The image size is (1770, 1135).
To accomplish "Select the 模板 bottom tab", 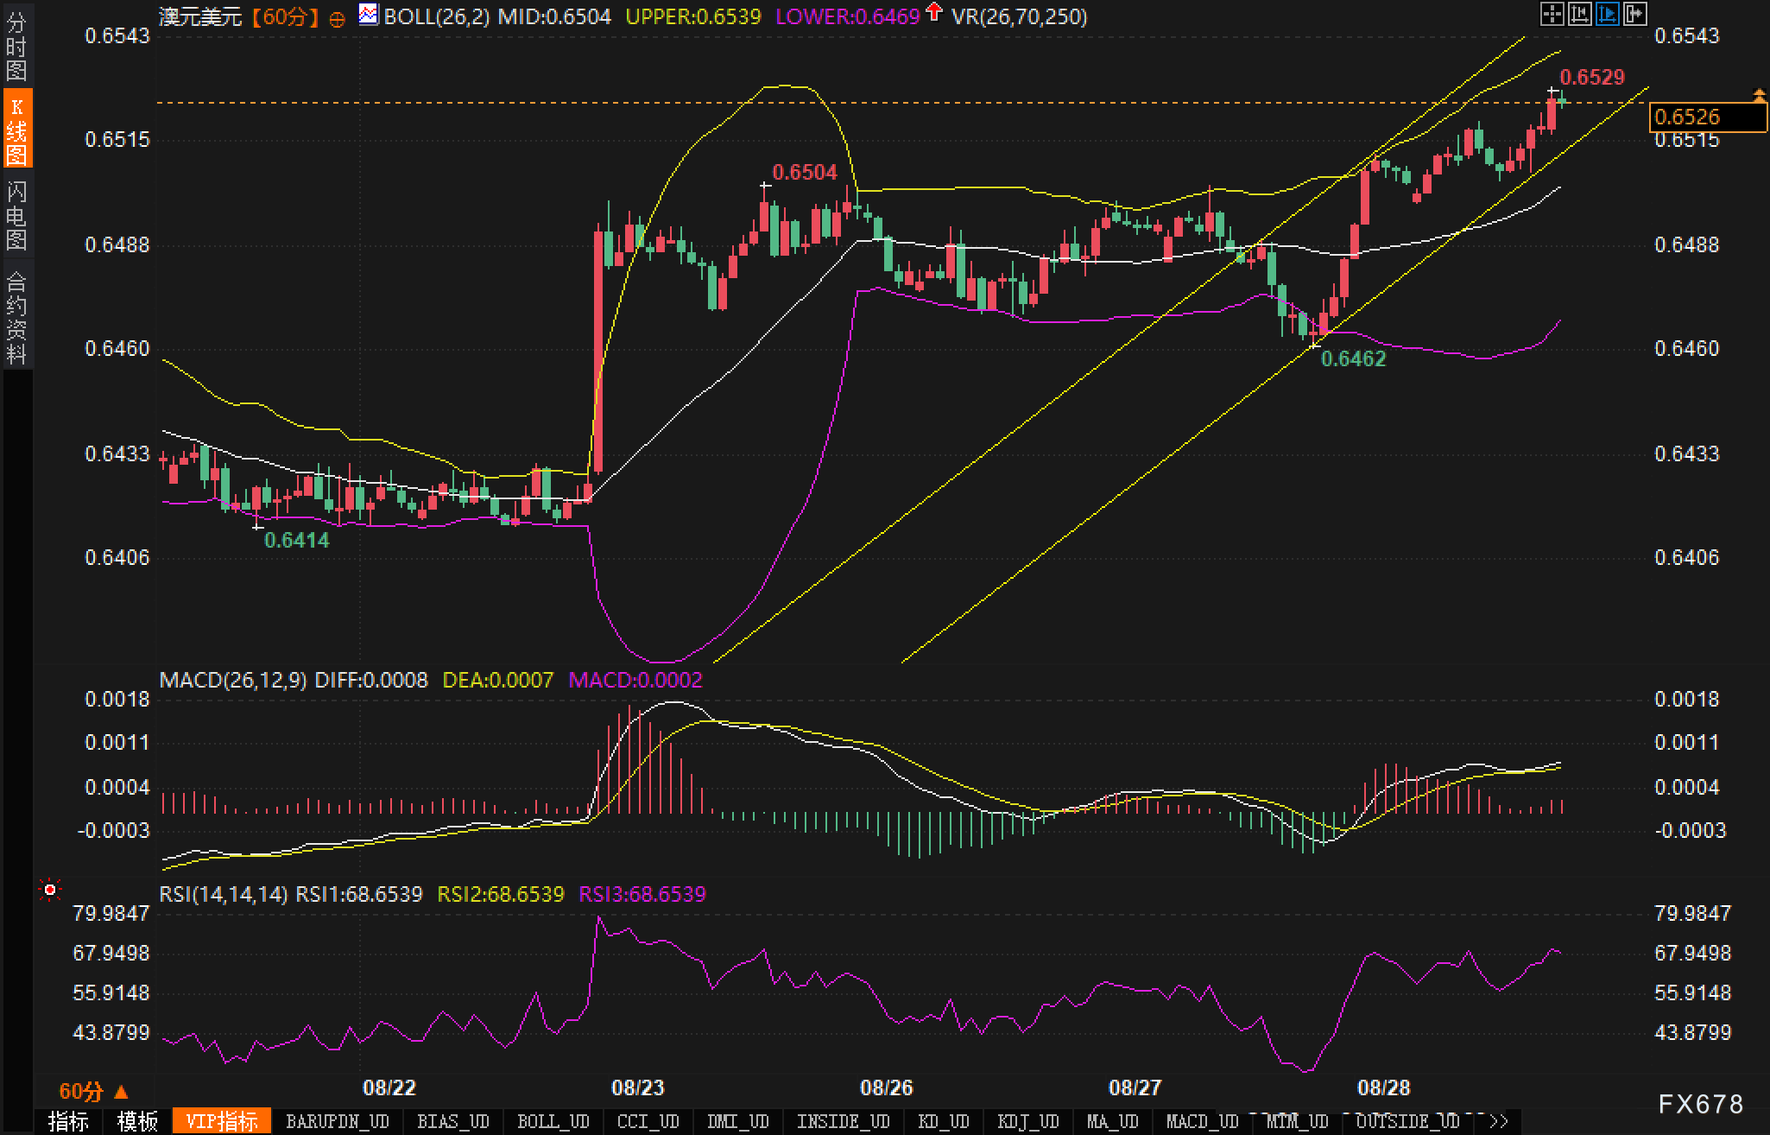I will coord(138,1121).
